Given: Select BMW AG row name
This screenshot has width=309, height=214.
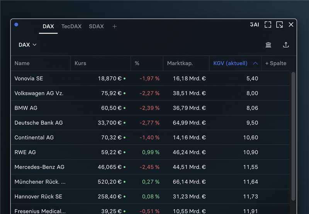Looking at the screenshot, I should [26, 108].
